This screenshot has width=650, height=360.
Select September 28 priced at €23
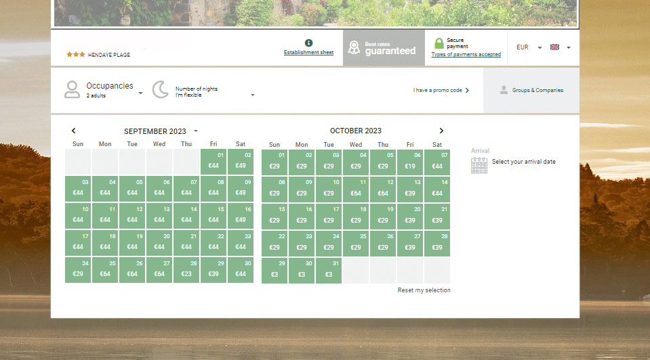tap(186, 270)
